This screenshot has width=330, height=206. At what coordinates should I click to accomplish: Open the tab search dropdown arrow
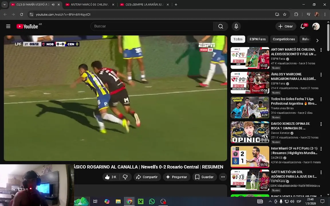coord(4,4)
